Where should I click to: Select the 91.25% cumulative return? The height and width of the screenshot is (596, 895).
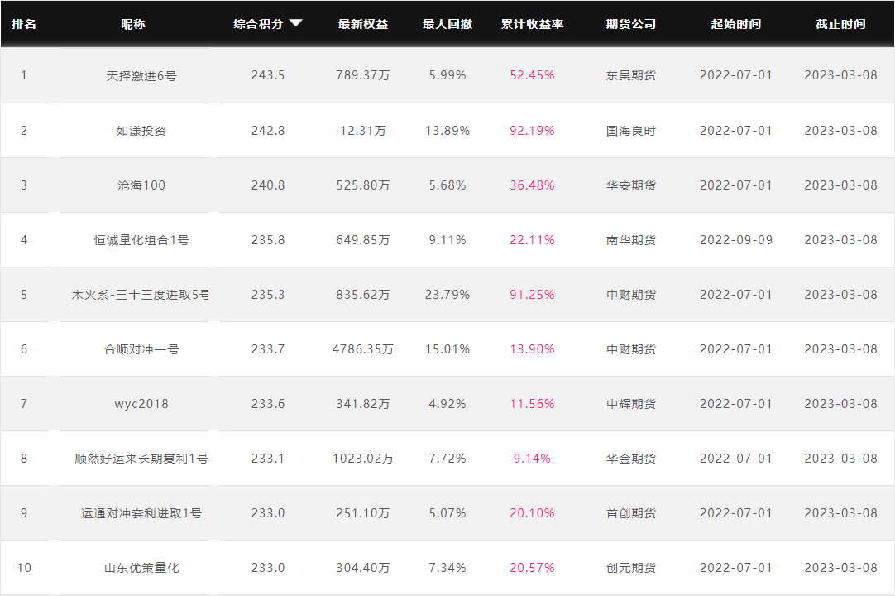532,295
